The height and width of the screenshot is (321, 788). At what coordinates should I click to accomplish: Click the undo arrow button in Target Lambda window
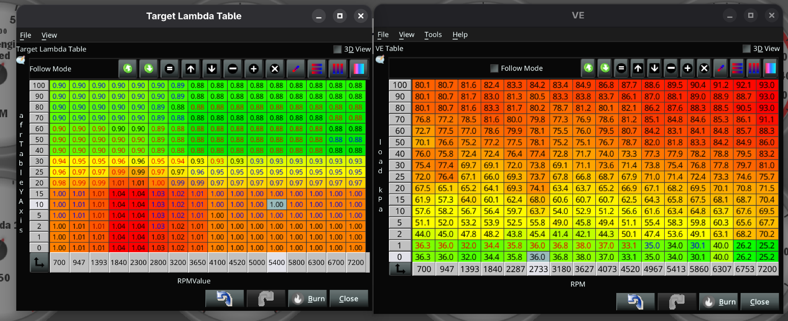point(224,299)
